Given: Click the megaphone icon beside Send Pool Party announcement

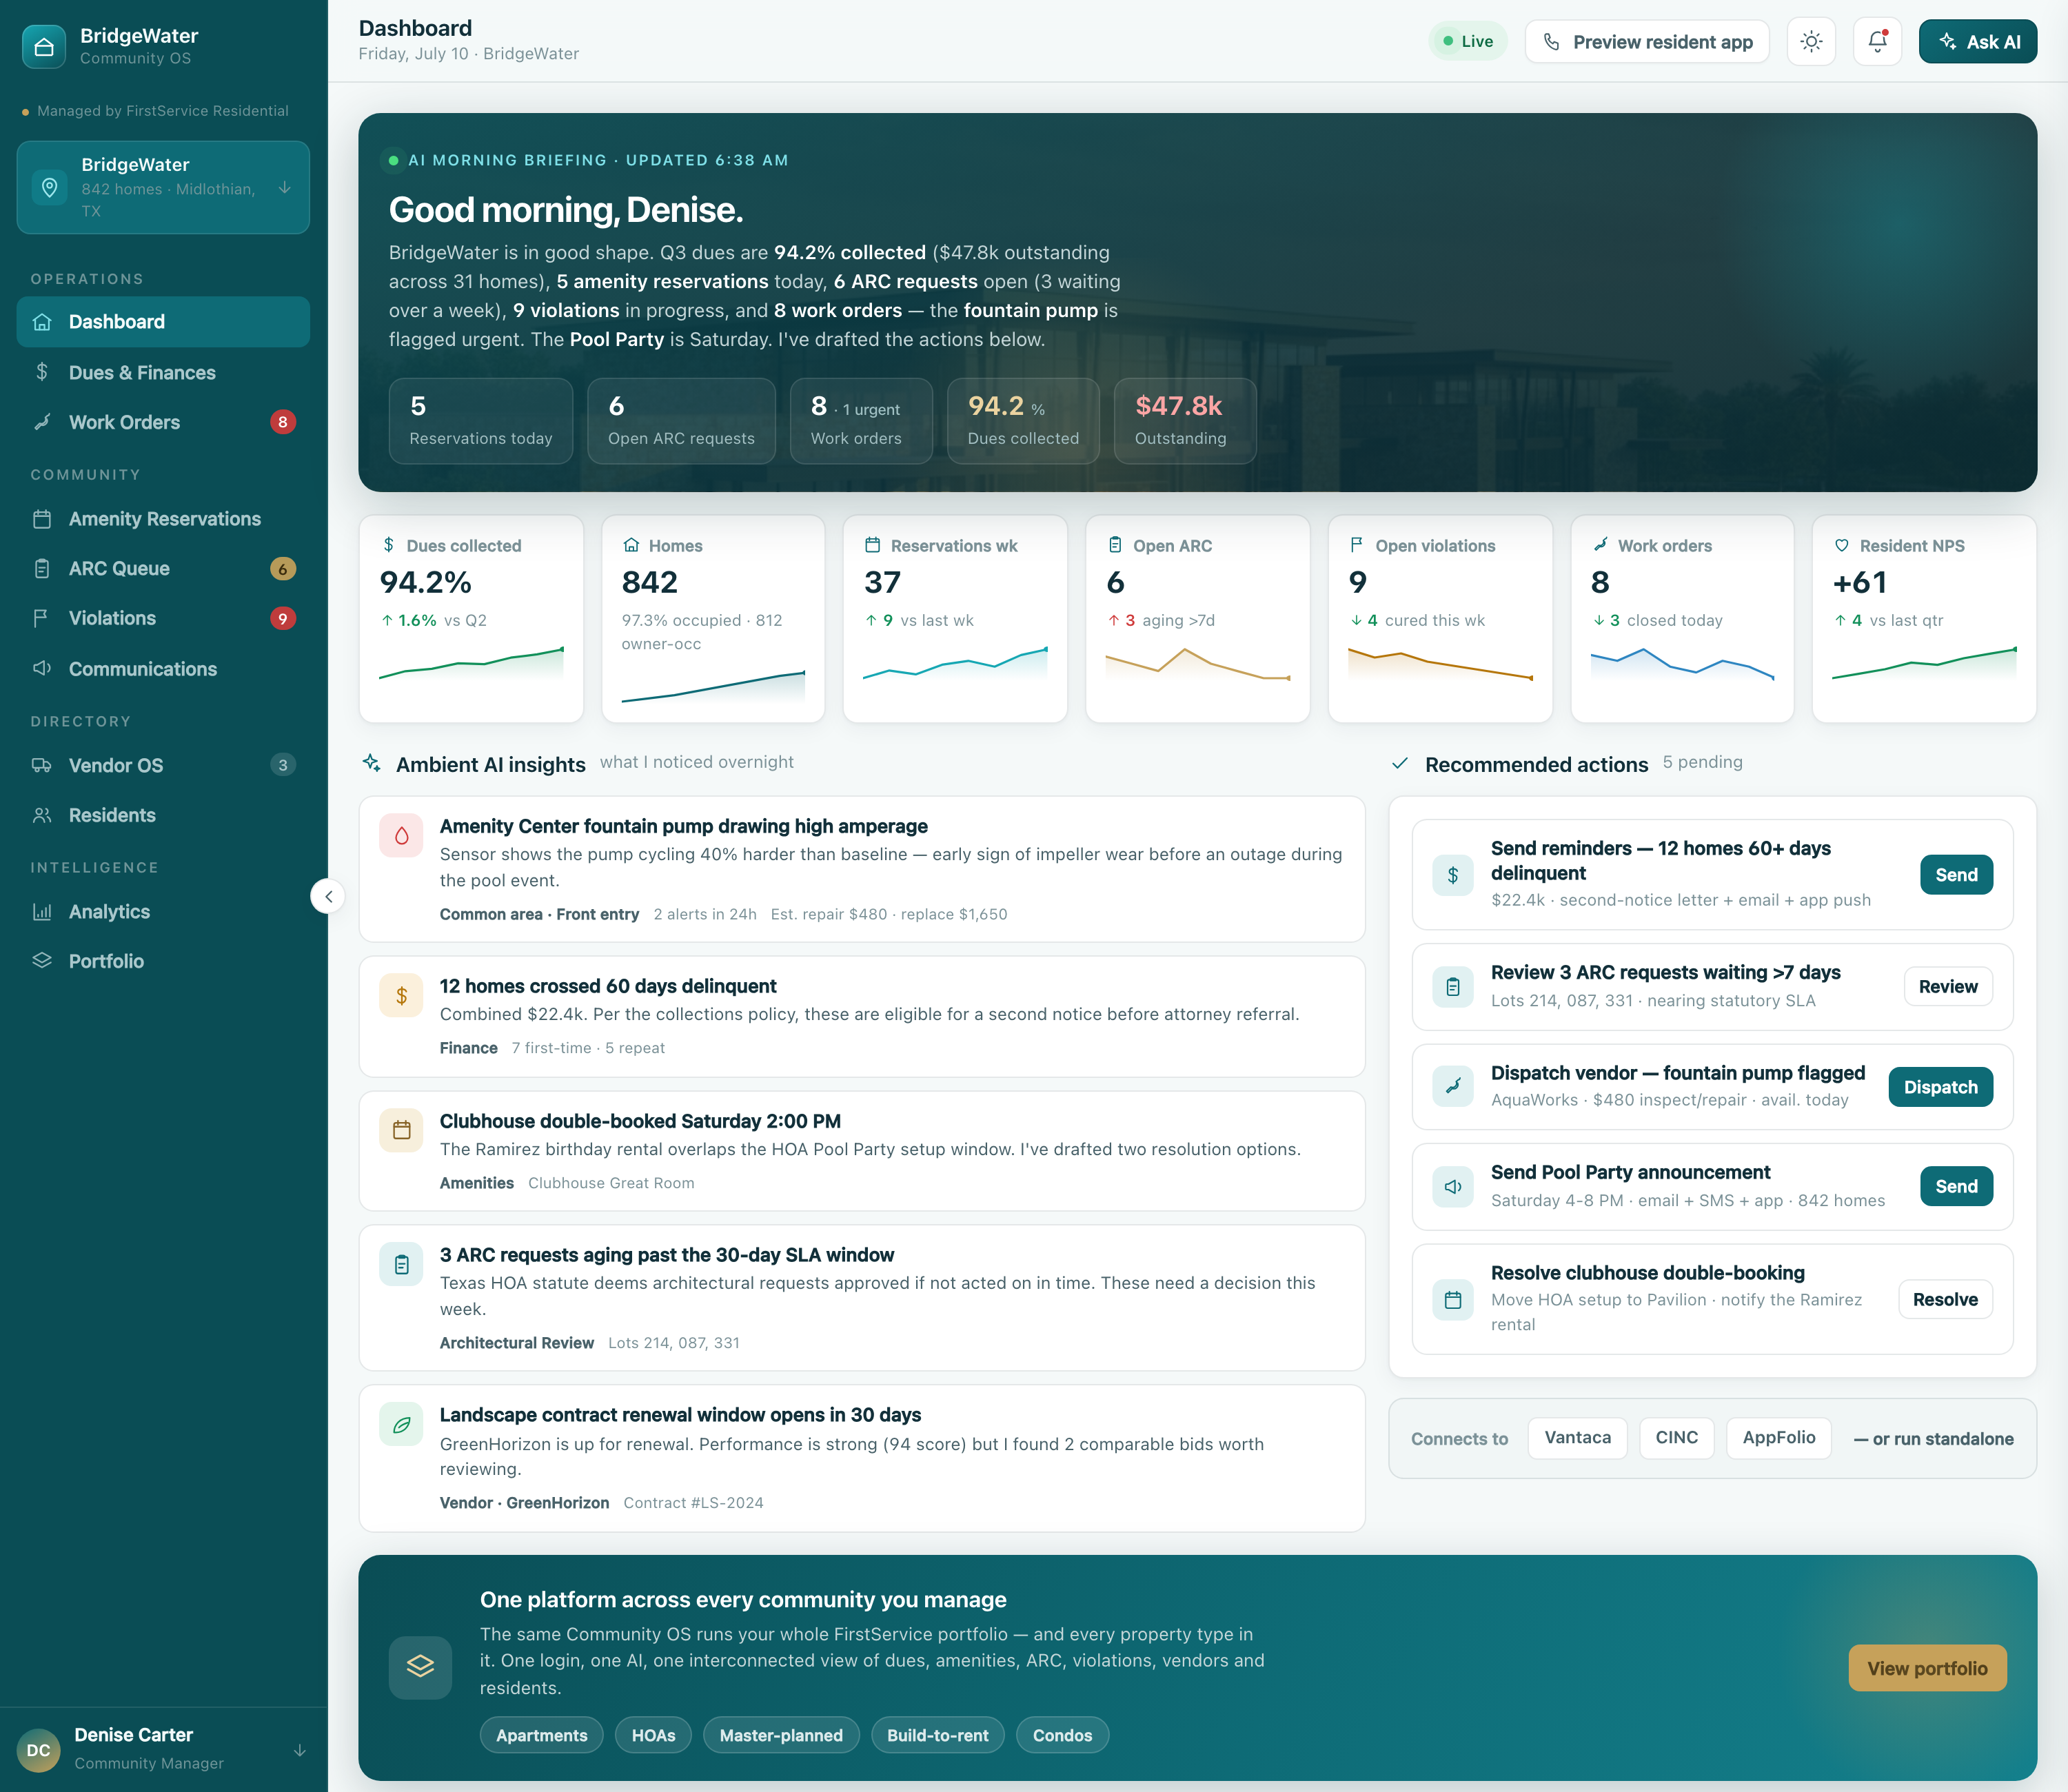Looking at the screenshot, I should pos(1453,1186).
